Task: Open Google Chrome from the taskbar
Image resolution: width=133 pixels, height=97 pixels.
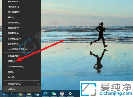Action: [20, 94]
